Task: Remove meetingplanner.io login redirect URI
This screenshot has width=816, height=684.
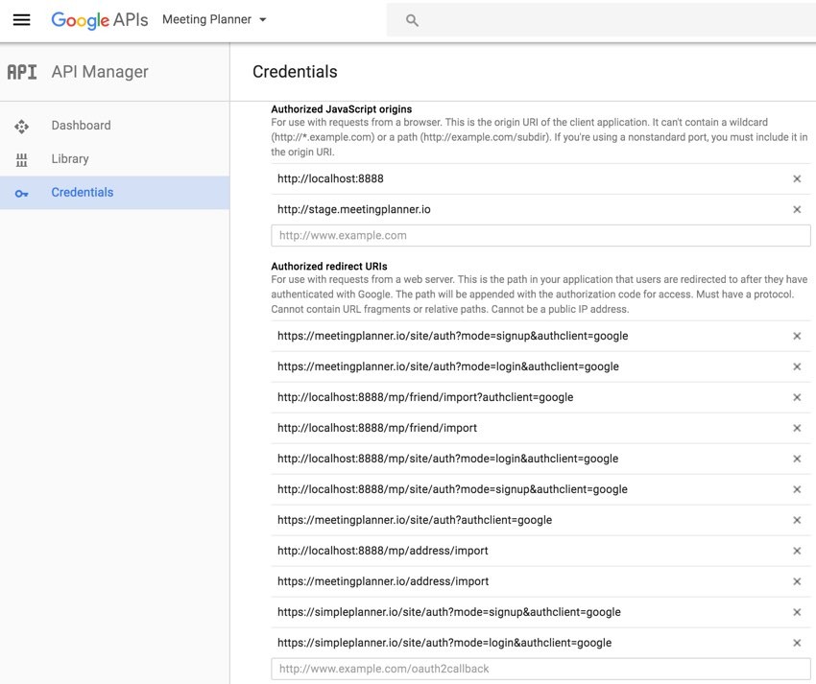Action: 797,366
